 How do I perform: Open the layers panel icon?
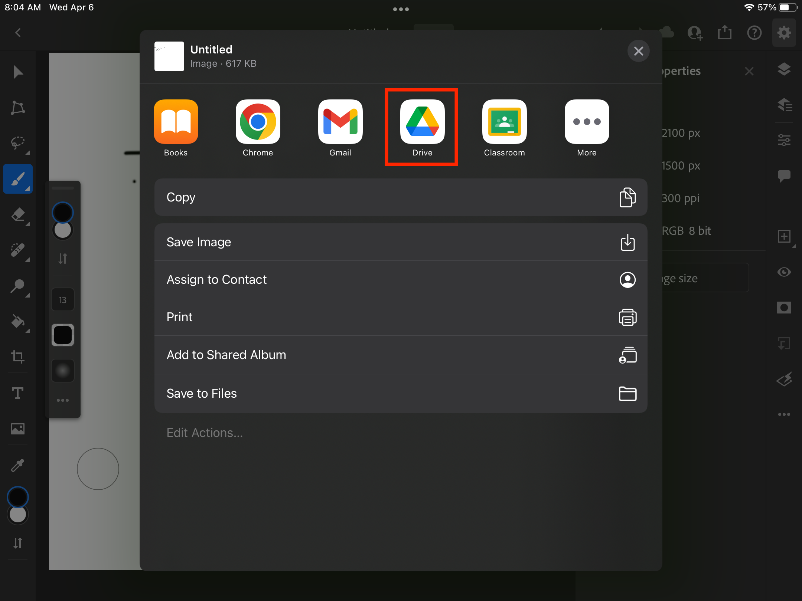point(784,69)
